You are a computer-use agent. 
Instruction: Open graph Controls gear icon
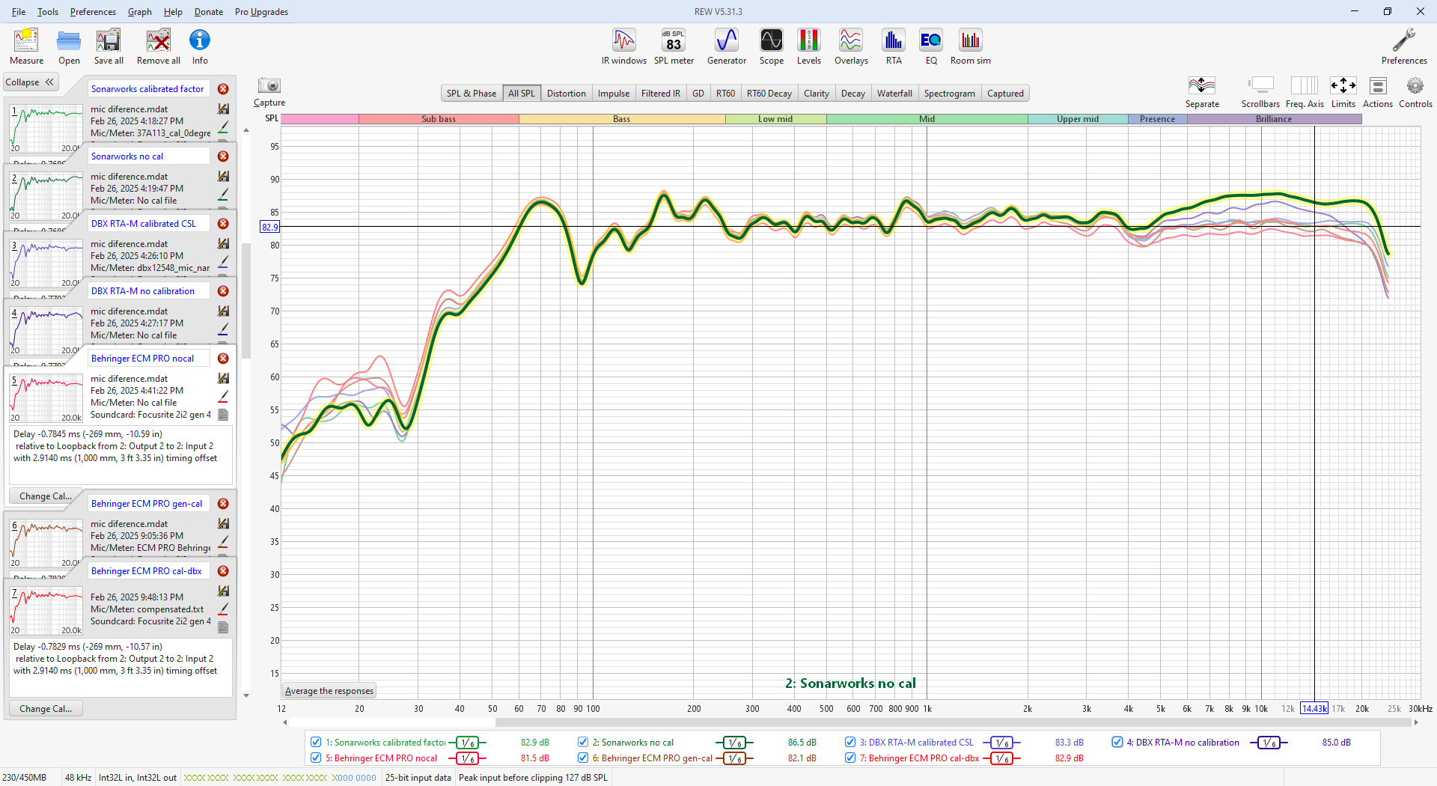(x=1415, y=91)
